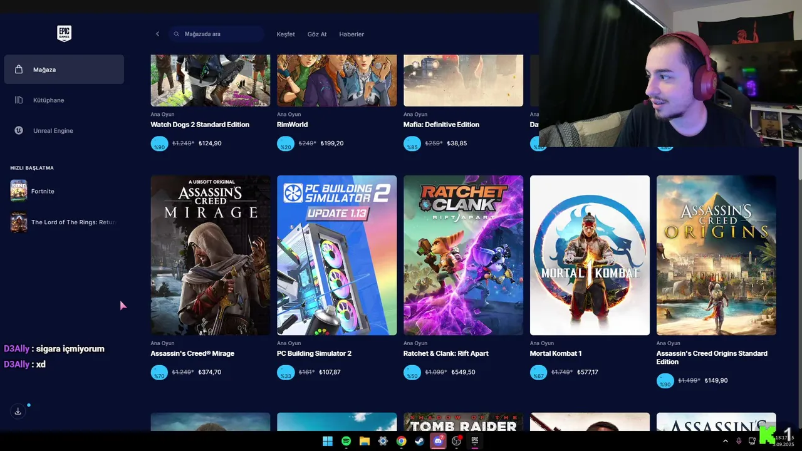
Task: Click the ₺149,90 price text
Action: click(716, 381)
